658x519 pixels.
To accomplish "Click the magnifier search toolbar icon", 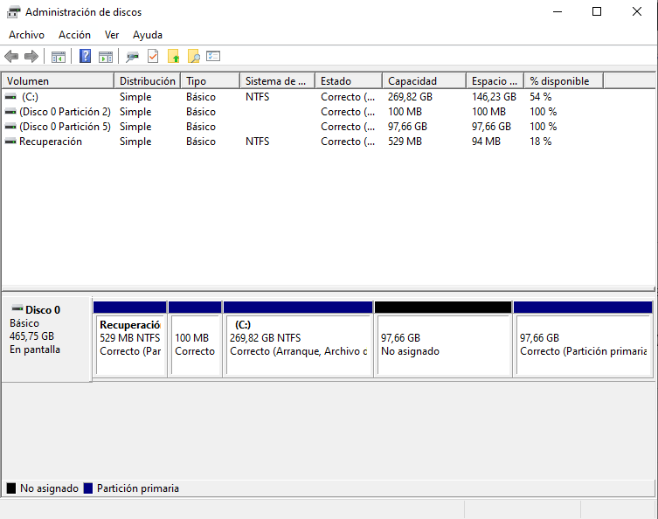I will tap(194, 57).
